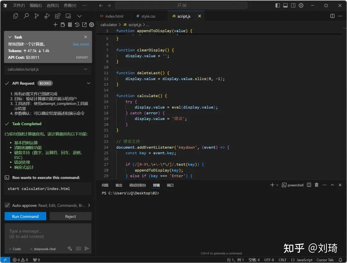The width and height of the screenshot is (347, 263).
Task: Open Roo Code task history icon
Action: (77, 24)
